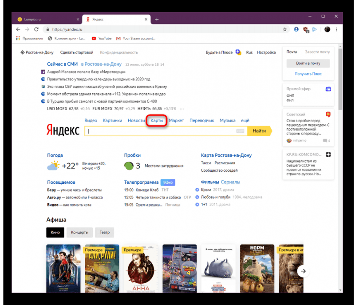Open the virtual keyboard icon in search box
355x305 pixels.
click(x=240, y=131)
